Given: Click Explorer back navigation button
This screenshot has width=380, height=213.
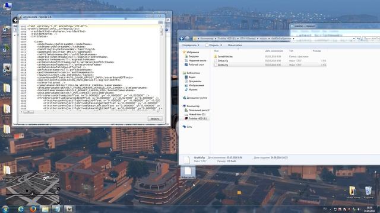Looking at the screenshot, I should (x=182, y=38).
